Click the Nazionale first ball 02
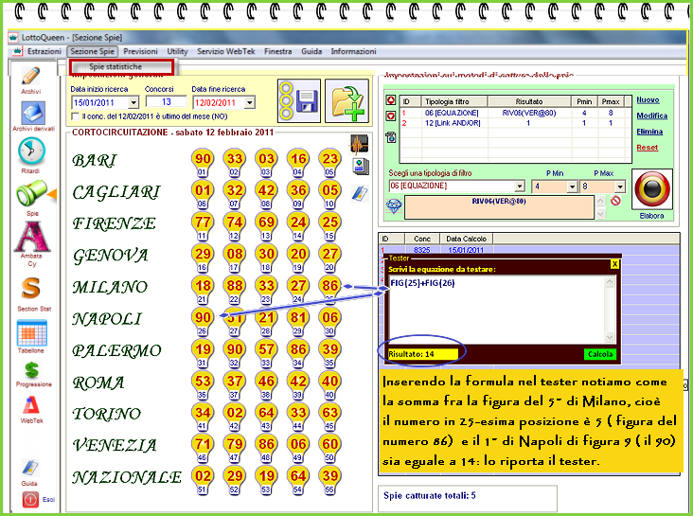The height and width of the screenshot is (516, 693). tap(203, 476)
